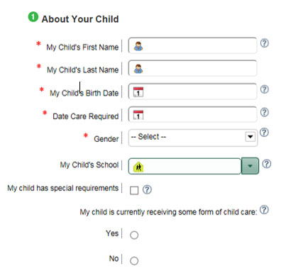Viewport: 281px width, 276px height.
Task: Click the school crossing icon in School field
Action: coord(138,167)
